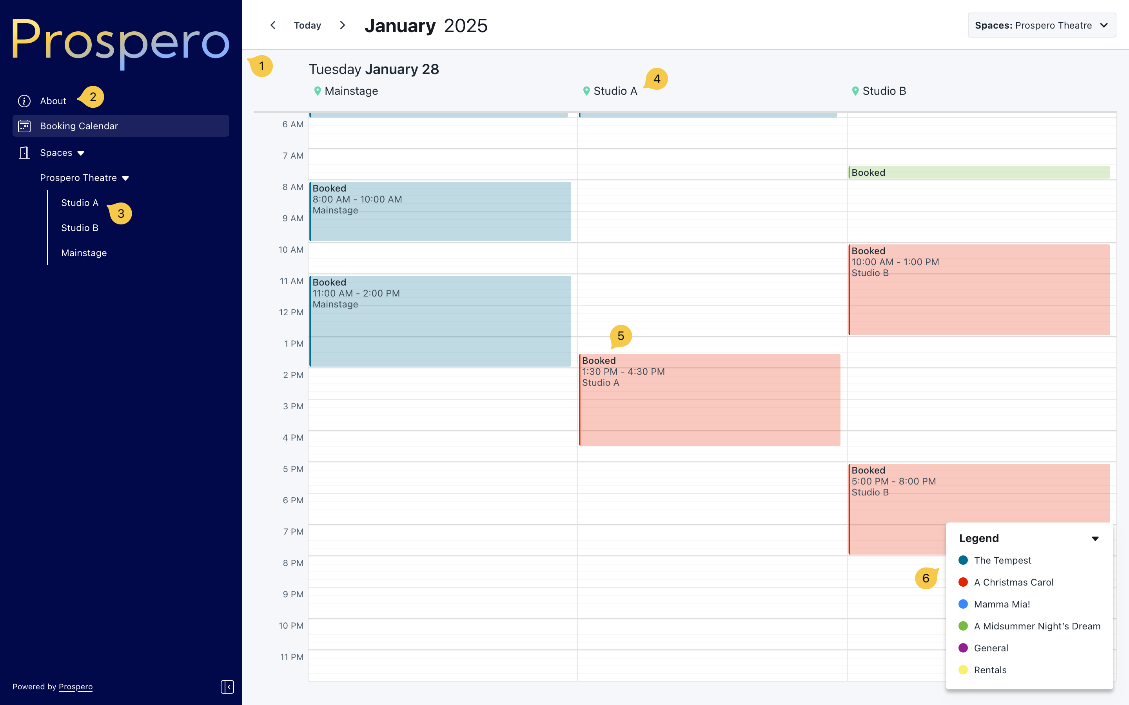Click the Studio B location pin icon
The height and width of the screenshot is (705, 1129).
point(855,91)
